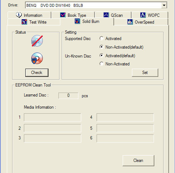Switch to the QScan tab

pyautogui.click(x=113, y=15)
